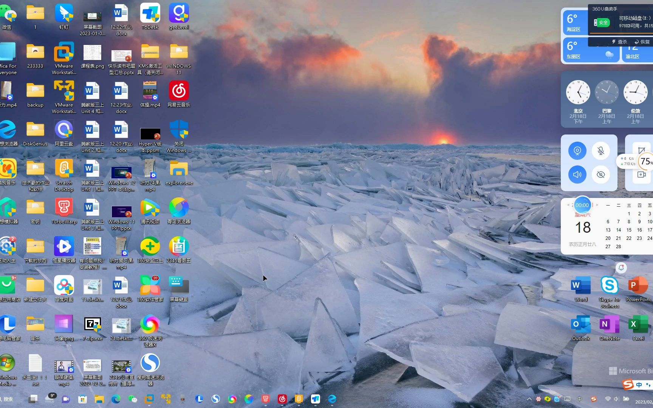Unmute the microphone on the floating panel
Viewport: 653px width, 408px height.
pos(601,150)
